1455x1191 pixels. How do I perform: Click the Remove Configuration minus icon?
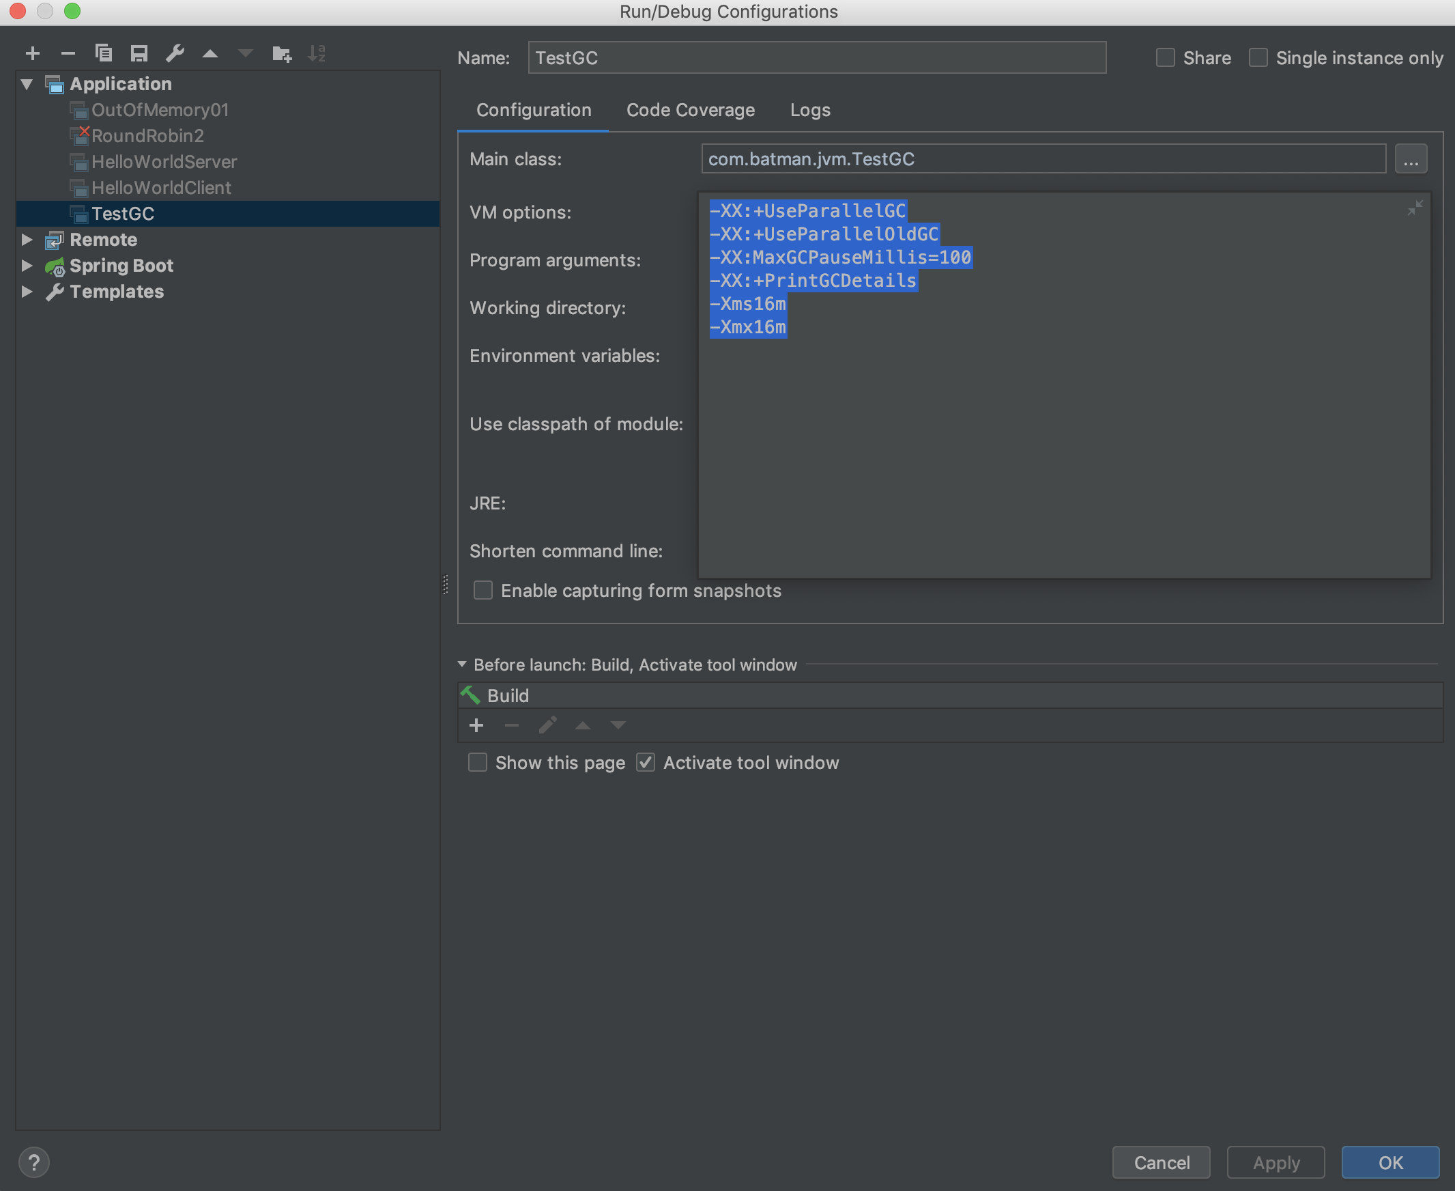tap(68, 53)
